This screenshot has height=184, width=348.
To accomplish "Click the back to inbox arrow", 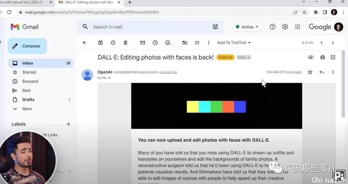I will 84,43.
